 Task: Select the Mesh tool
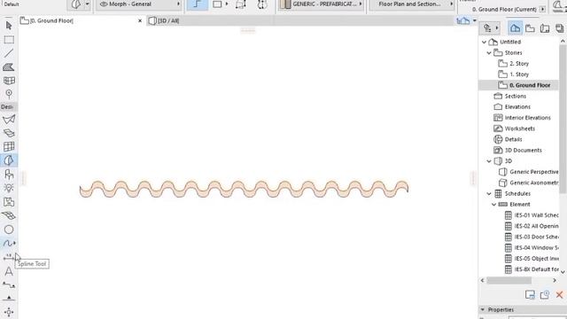9,215
